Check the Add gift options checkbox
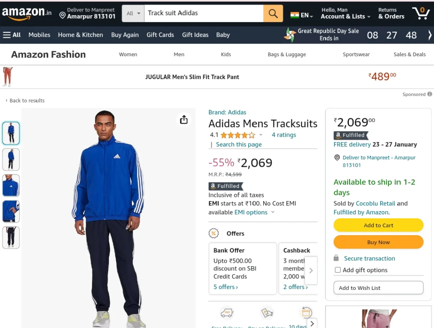Image resolution: width=434 pixels, height=328 pixels. [337, 270]
